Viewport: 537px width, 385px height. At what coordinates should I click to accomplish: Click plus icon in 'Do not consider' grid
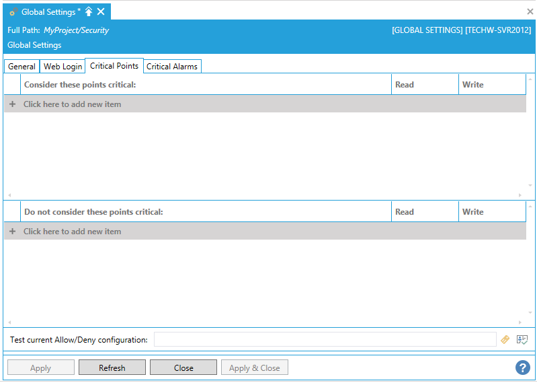(x=12, y=232)
